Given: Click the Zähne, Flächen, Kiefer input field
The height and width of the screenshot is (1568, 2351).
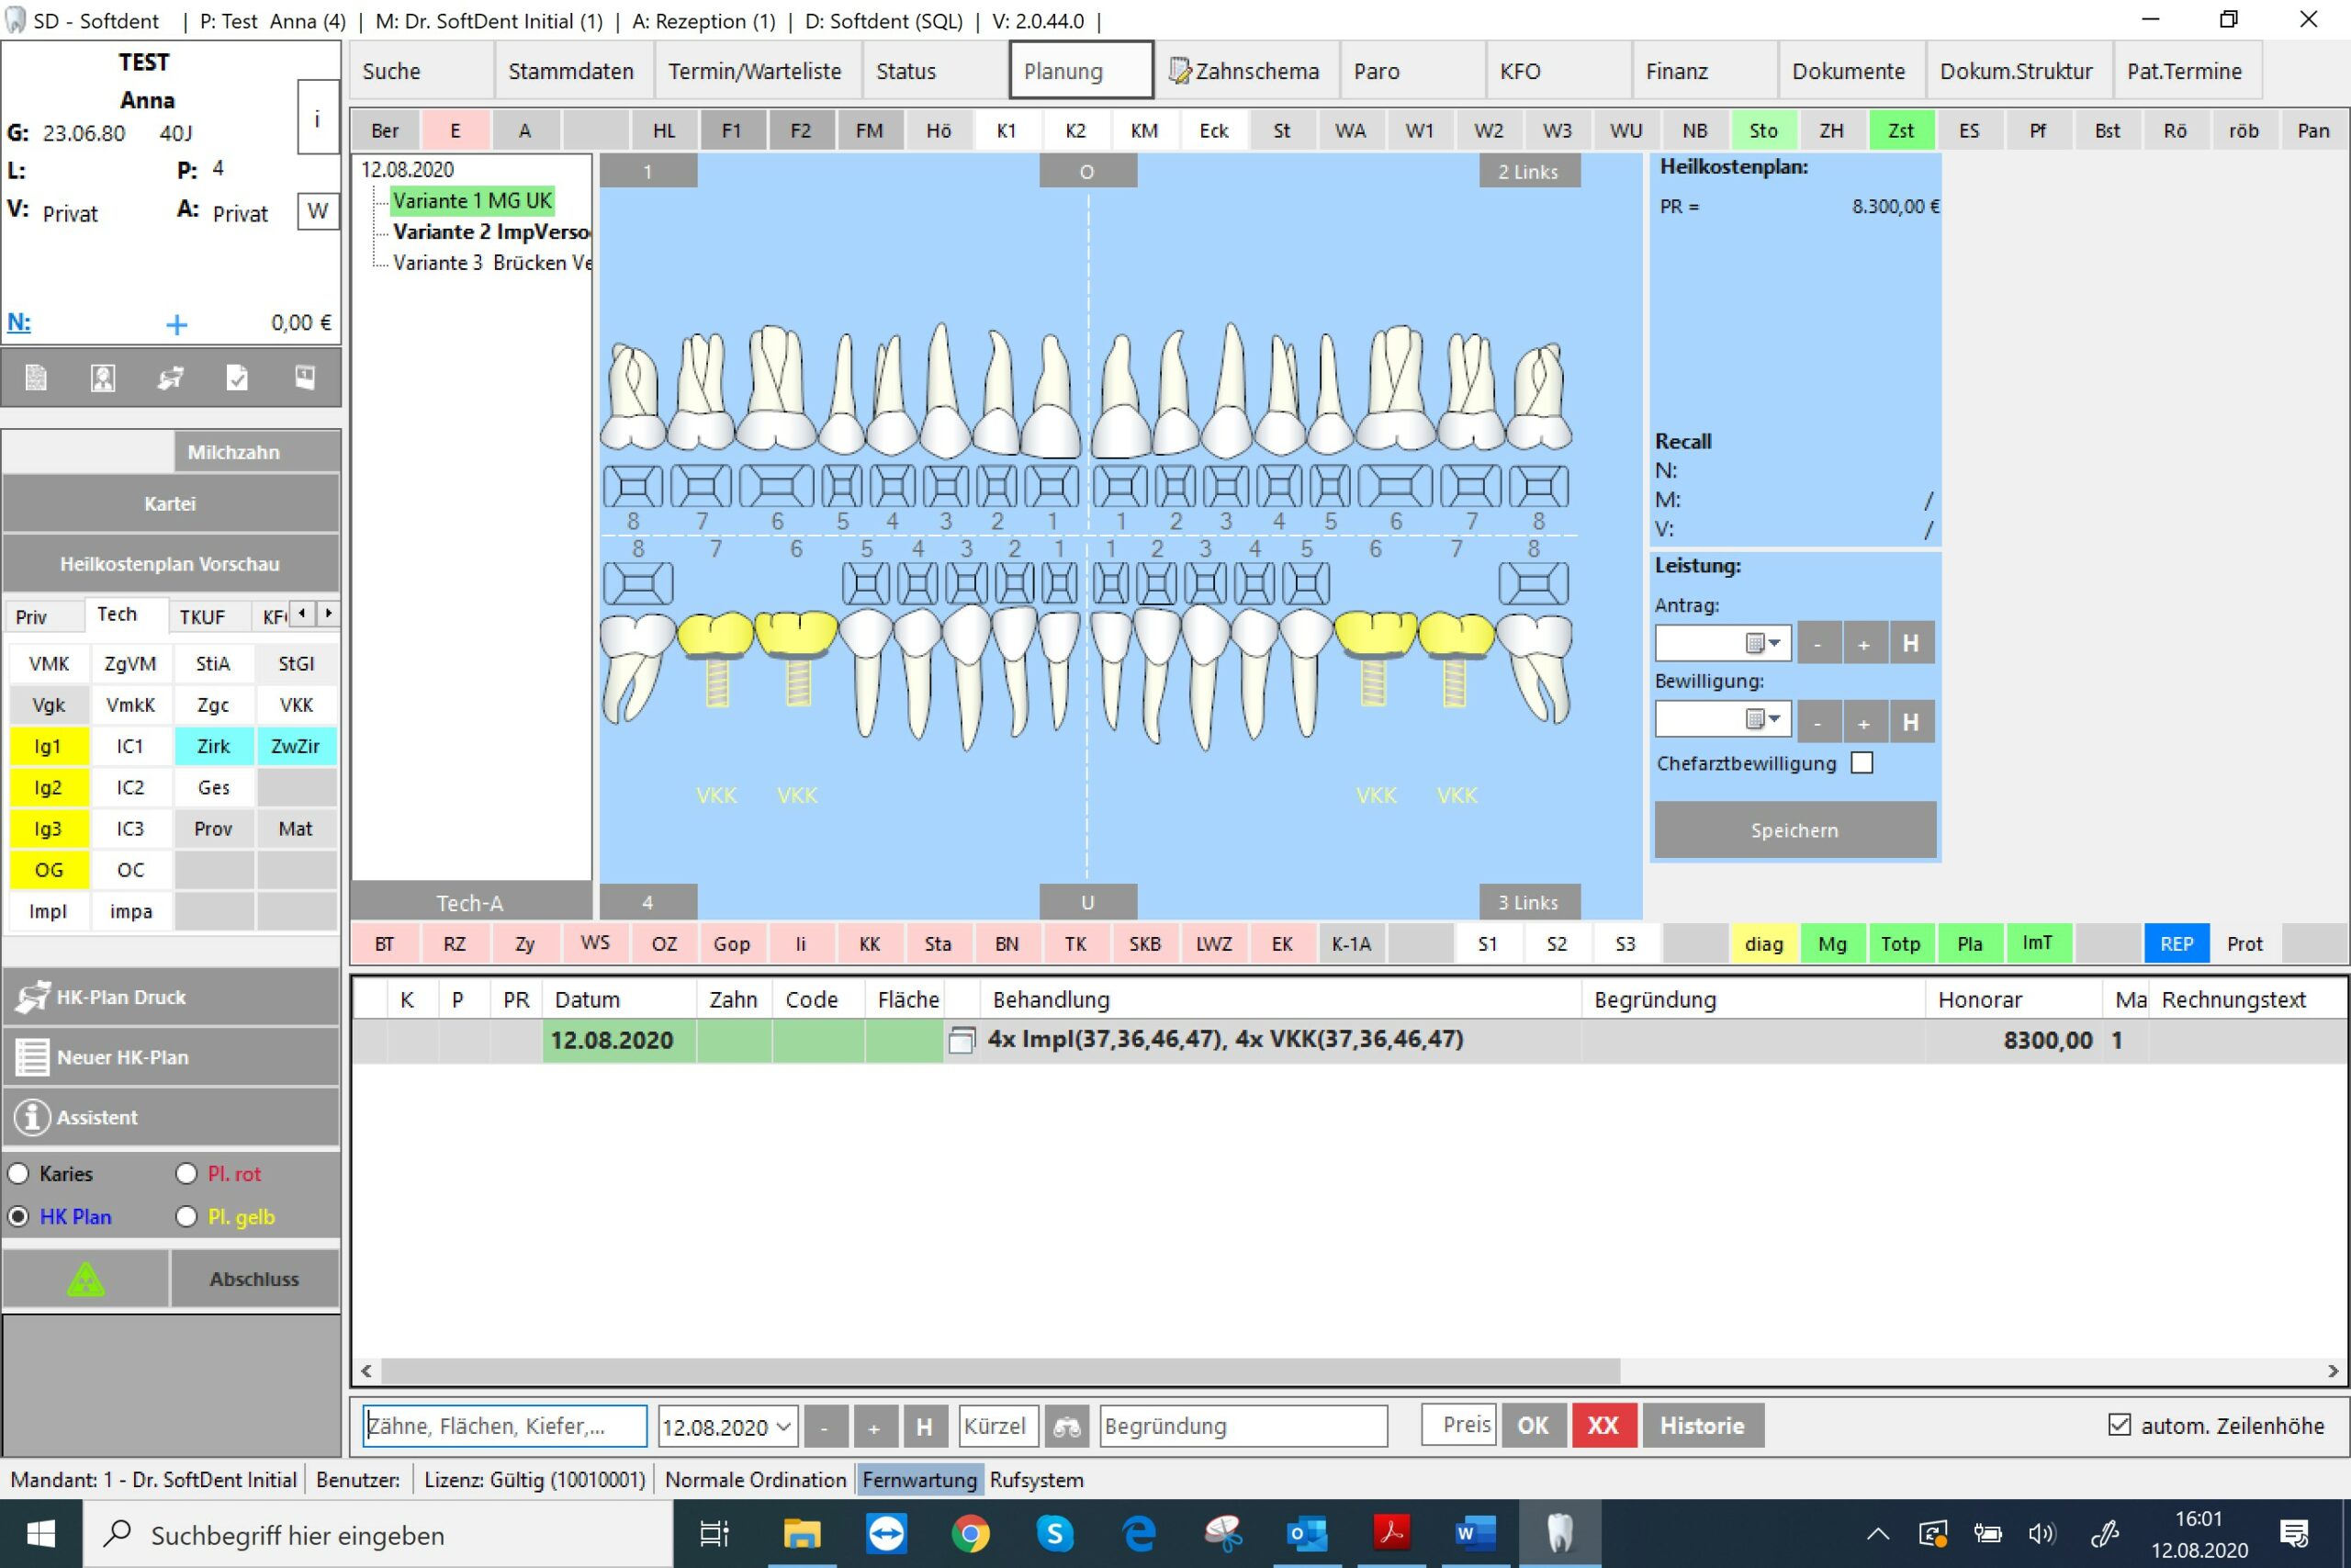Looking at the screenshot, I should pos(505,1426).
